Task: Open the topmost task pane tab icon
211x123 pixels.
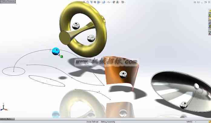Action: click(x=210, y=11)
